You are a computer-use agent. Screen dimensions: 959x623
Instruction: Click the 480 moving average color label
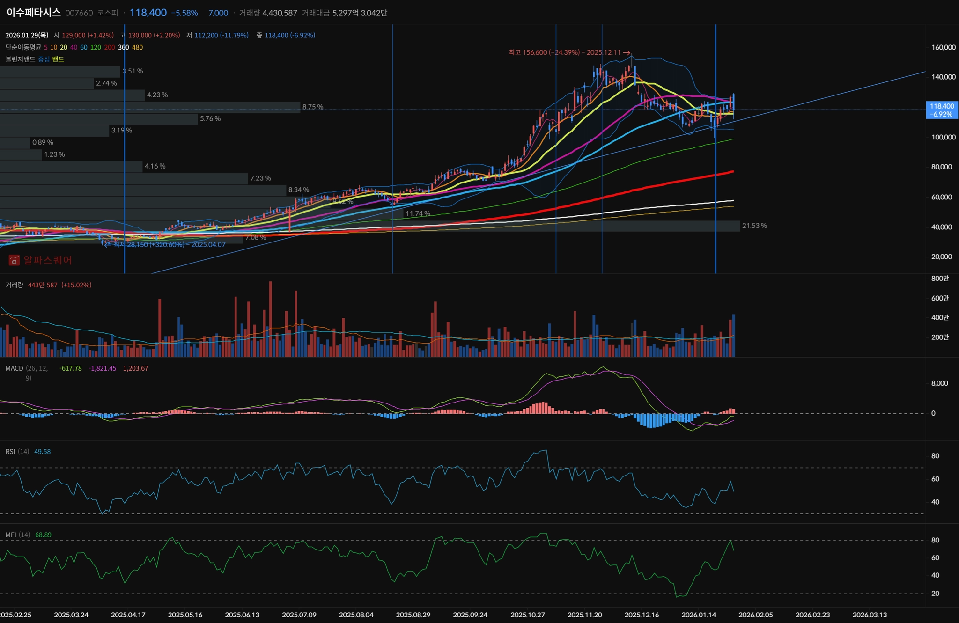[x=138, y=47]
